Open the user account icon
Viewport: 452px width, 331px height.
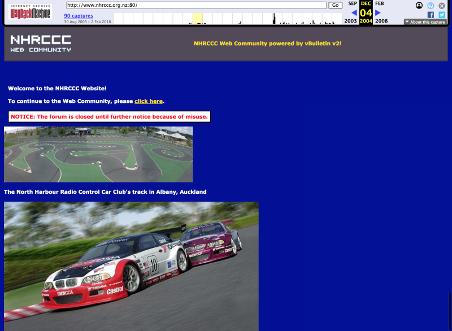click(x=419, y=6)
